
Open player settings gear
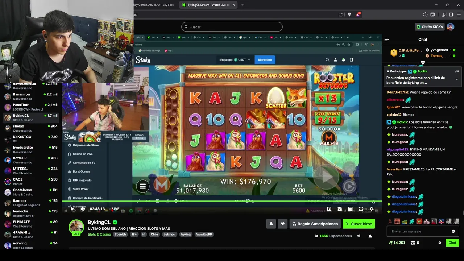click(x=372, y=209)
